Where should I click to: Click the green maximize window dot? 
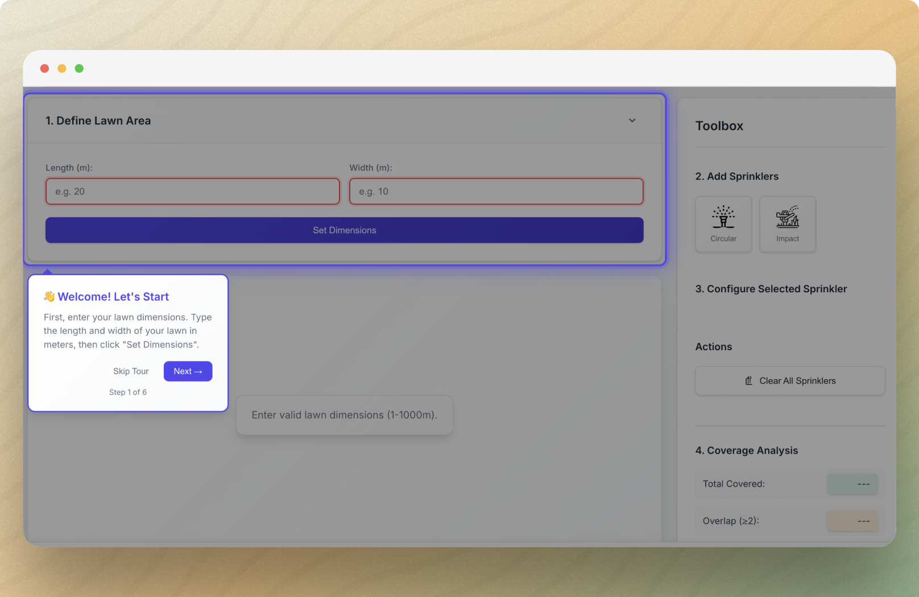(79, 68)
